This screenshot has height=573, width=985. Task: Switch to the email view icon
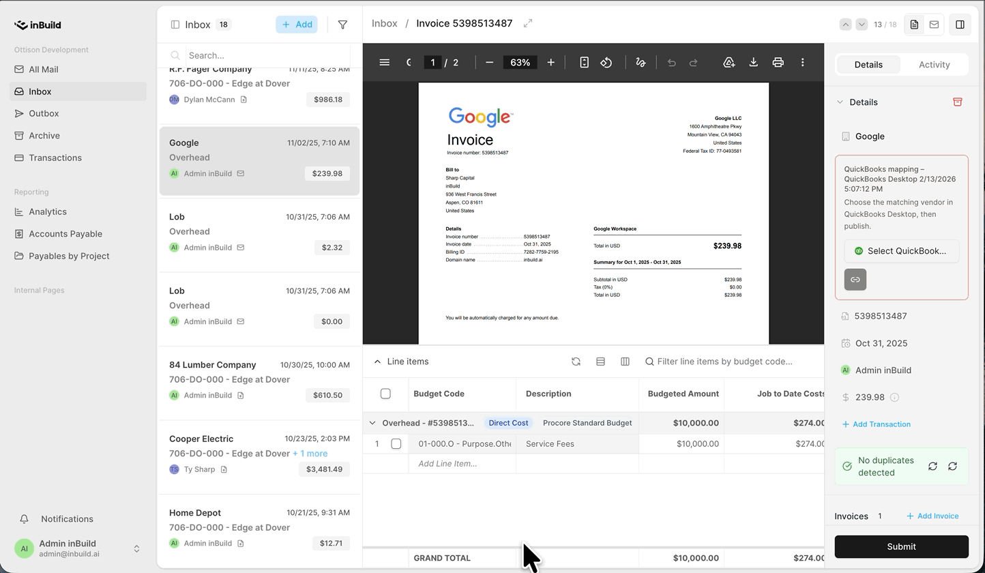pyautogui.click(x=934, y=25)
